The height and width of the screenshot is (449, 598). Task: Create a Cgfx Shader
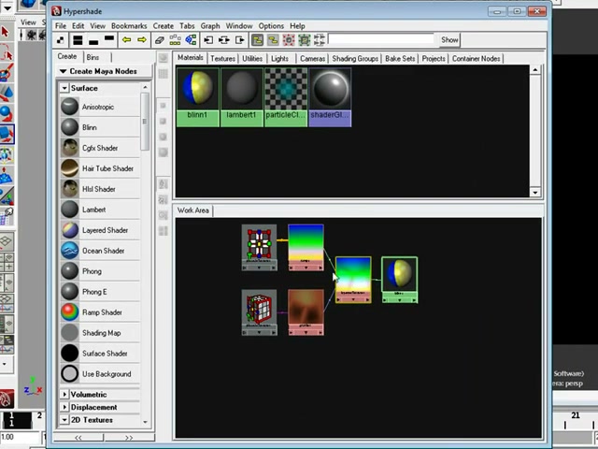click(x=100, y=148)
